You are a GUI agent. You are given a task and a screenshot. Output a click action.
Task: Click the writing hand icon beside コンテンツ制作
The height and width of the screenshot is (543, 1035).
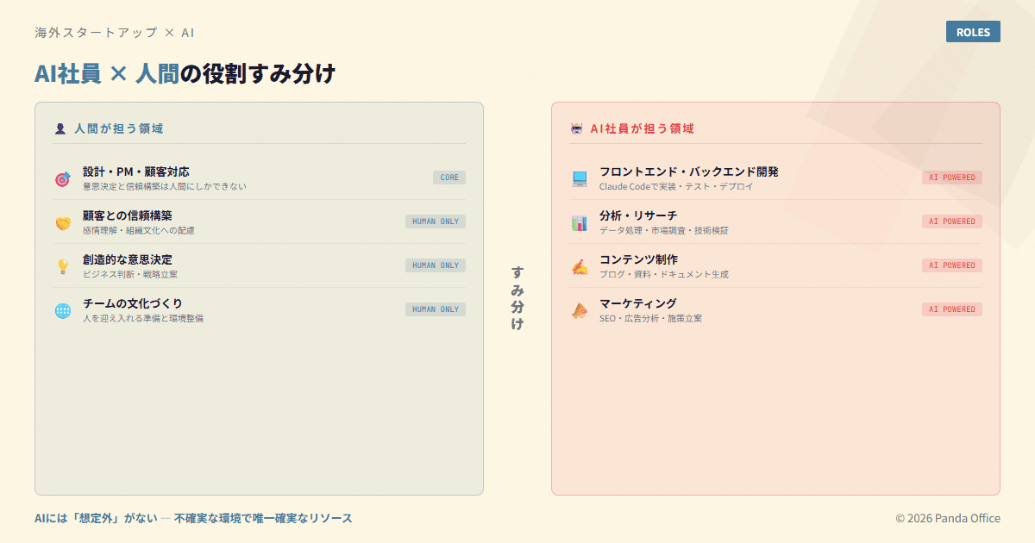[x=580, y=266]
